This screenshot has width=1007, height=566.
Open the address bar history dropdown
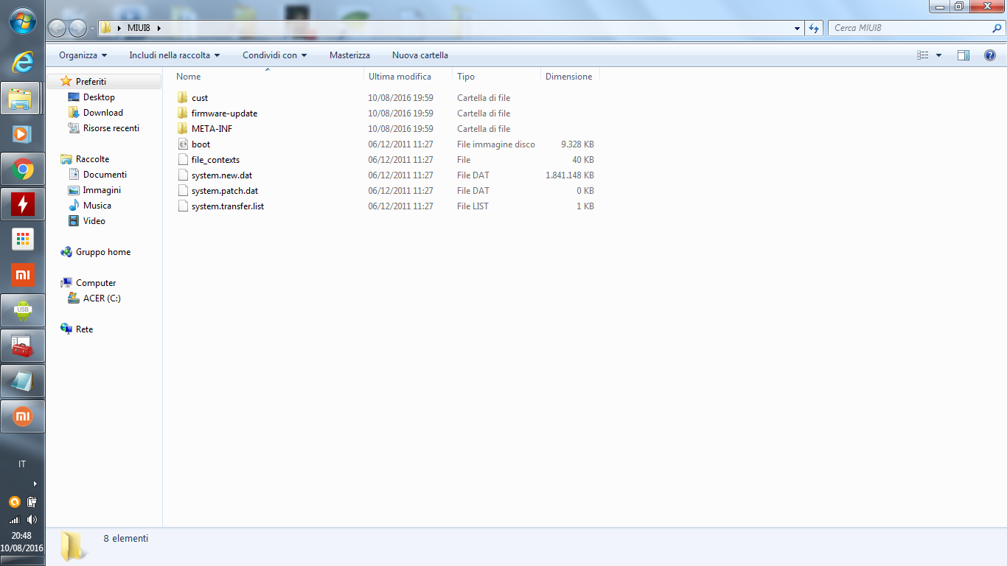click(x=798, y=28)
